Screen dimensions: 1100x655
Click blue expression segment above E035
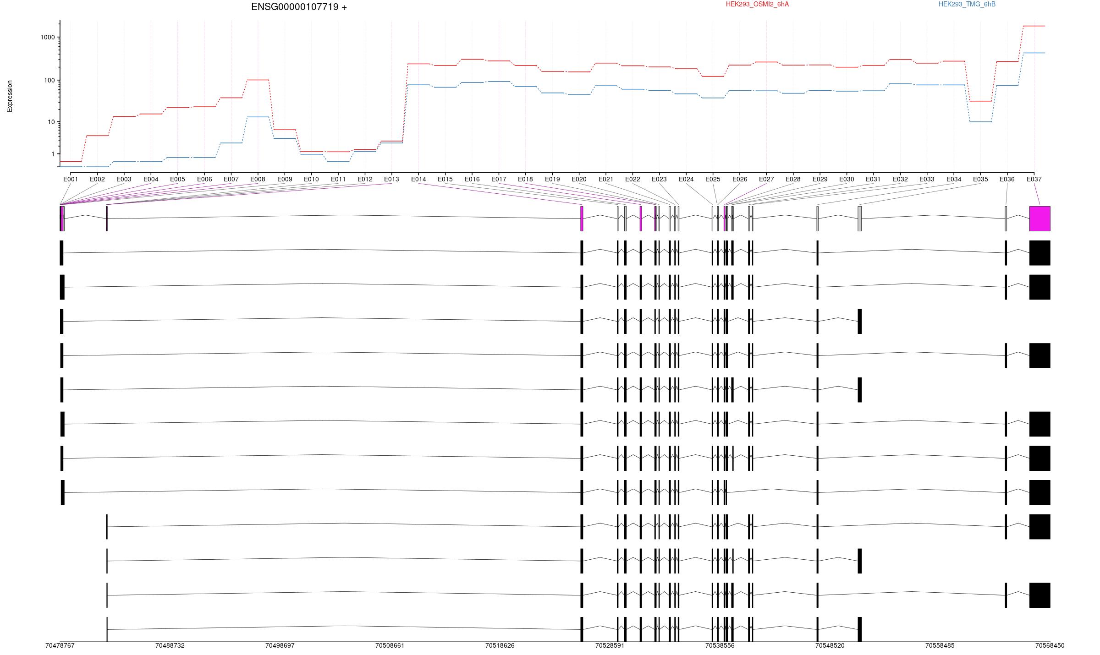[980, 121]
